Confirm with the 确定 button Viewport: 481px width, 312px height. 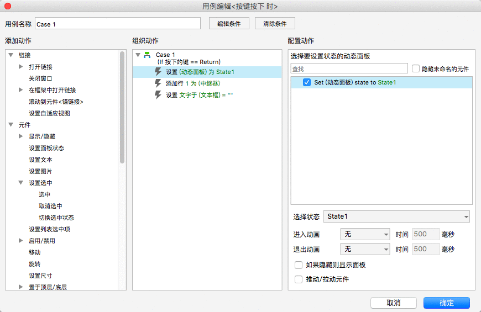point(447,303)
